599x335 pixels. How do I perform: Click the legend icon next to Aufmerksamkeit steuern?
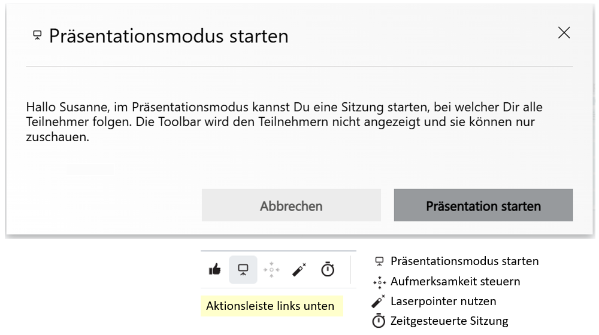(379, 281)
